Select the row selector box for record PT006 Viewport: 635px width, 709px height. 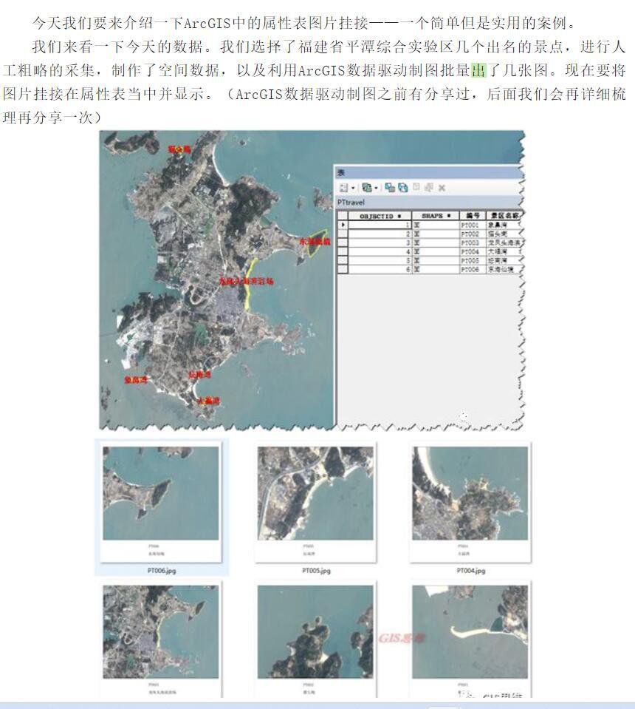coord(341,269)
